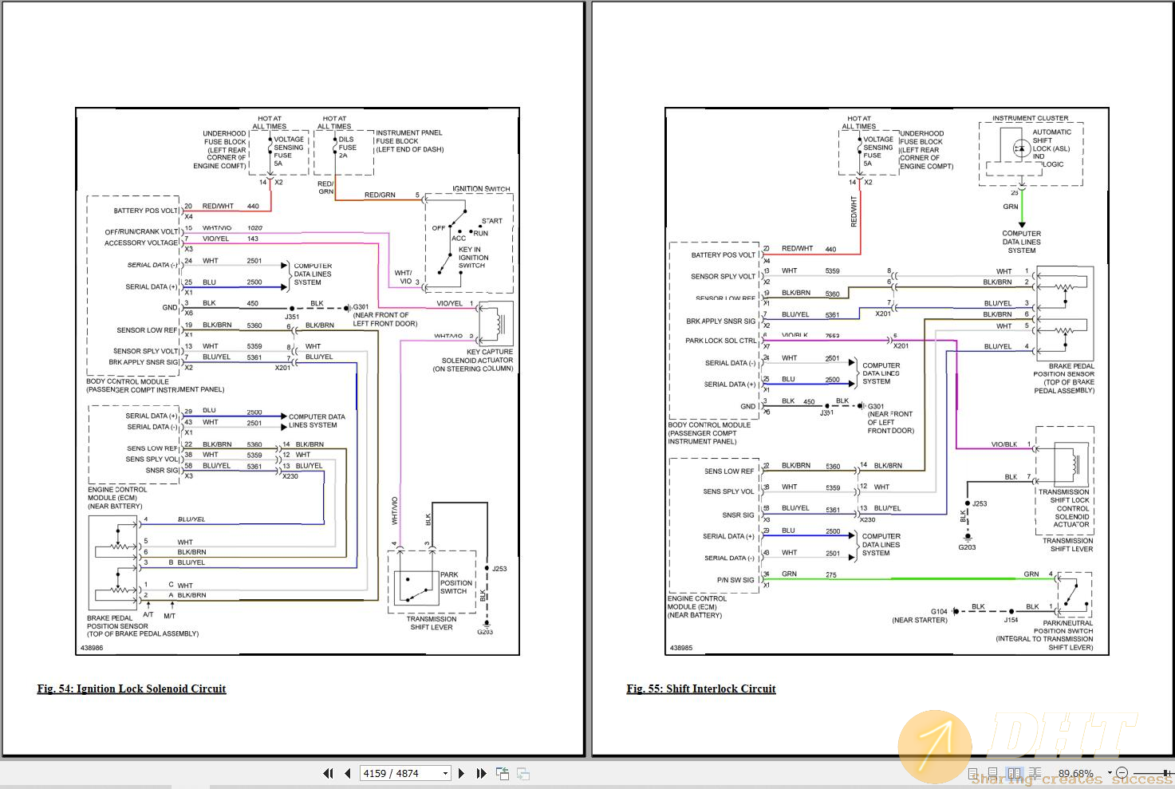
Task: Jump to the last page
Action: (481, 773)
